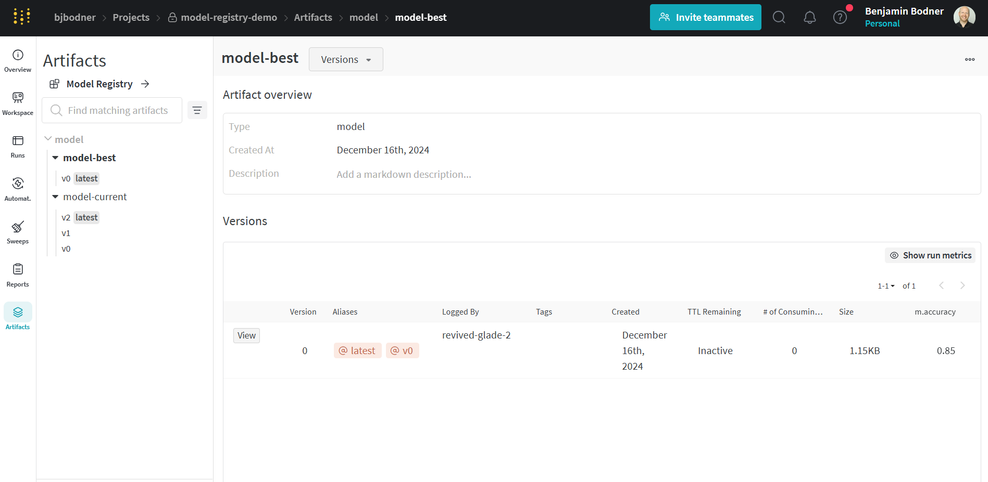
Task: Collapse the model-best tree node
Action: (55, 158)
